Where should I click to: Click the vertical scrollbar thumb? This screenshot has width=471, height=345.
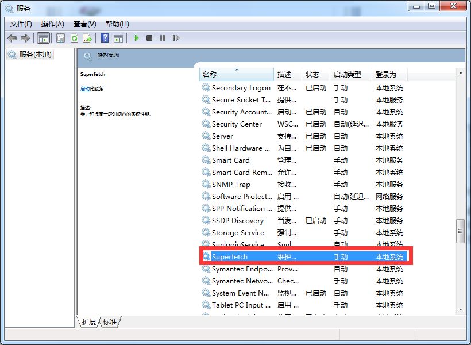(x=461, y=231)
